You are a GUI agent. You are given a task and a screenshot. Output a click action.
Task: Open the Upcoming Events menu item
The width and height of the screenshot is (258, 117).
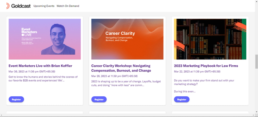44,6
